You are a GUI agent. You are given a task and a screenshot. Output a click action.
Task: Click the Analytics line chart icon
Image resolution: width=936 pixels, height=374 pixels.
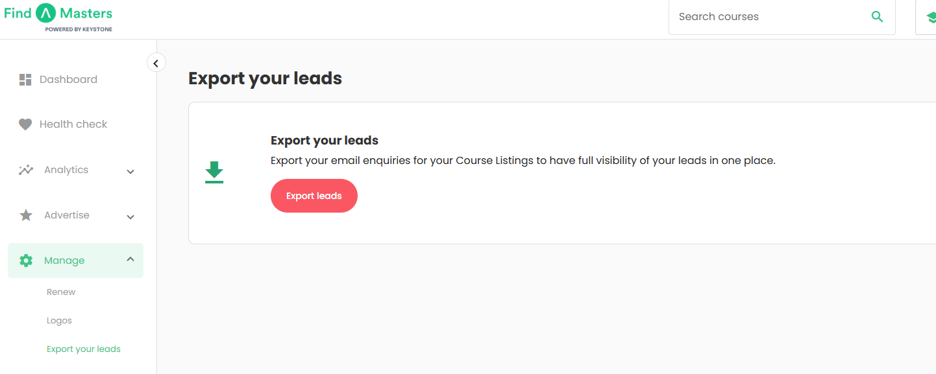point(26,170)
